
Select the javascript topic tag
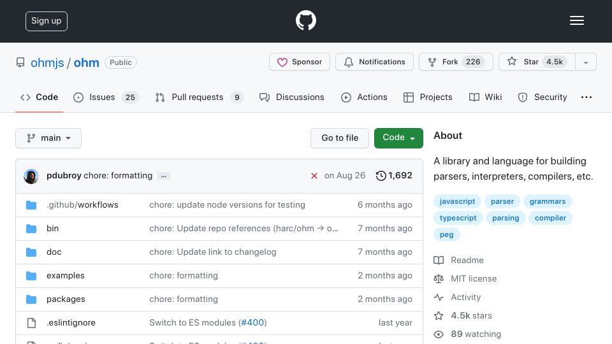click(457, 201)
